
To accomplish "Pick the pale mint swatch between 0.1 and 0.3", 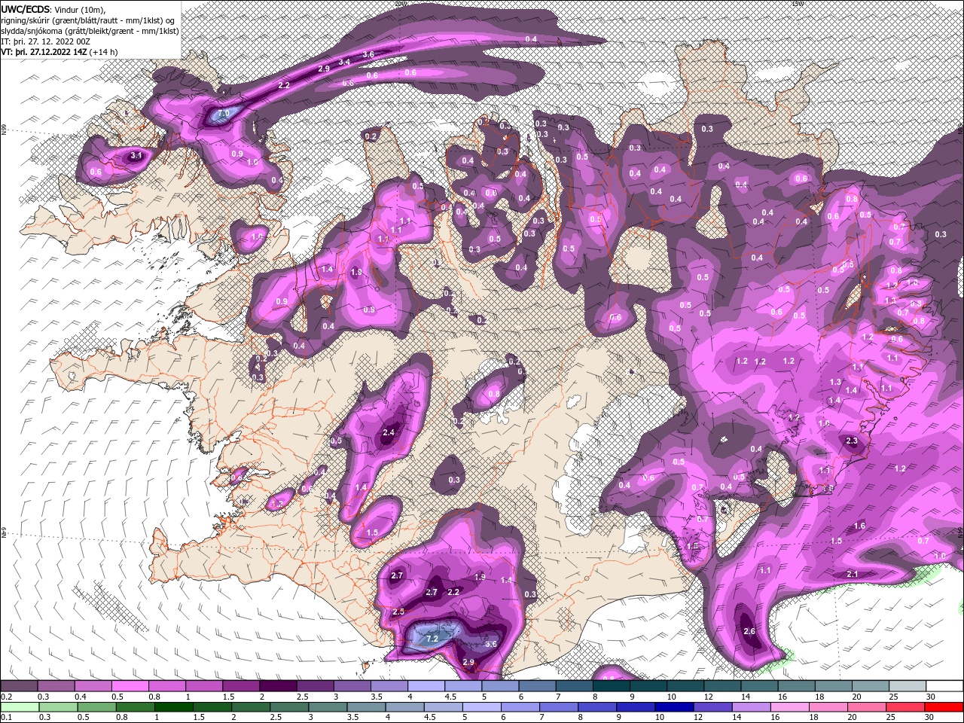I will (x=20, y=706).
